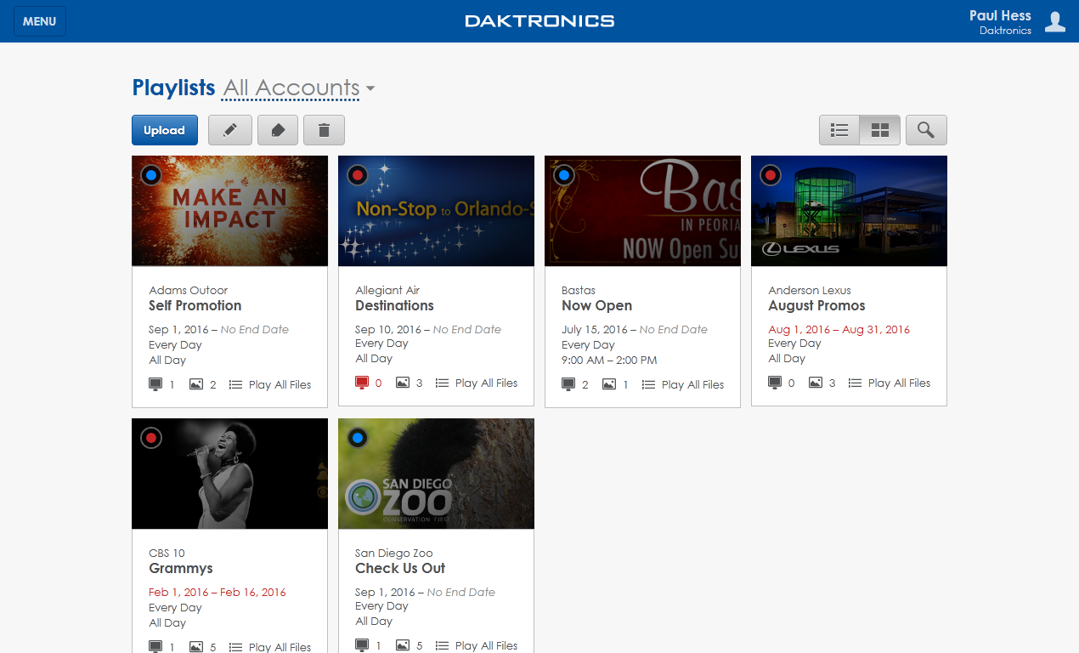Screen dimensions: 1079x653
Task: Click the Grammys title
Action: pyautogui.click(x=180, y=569)
